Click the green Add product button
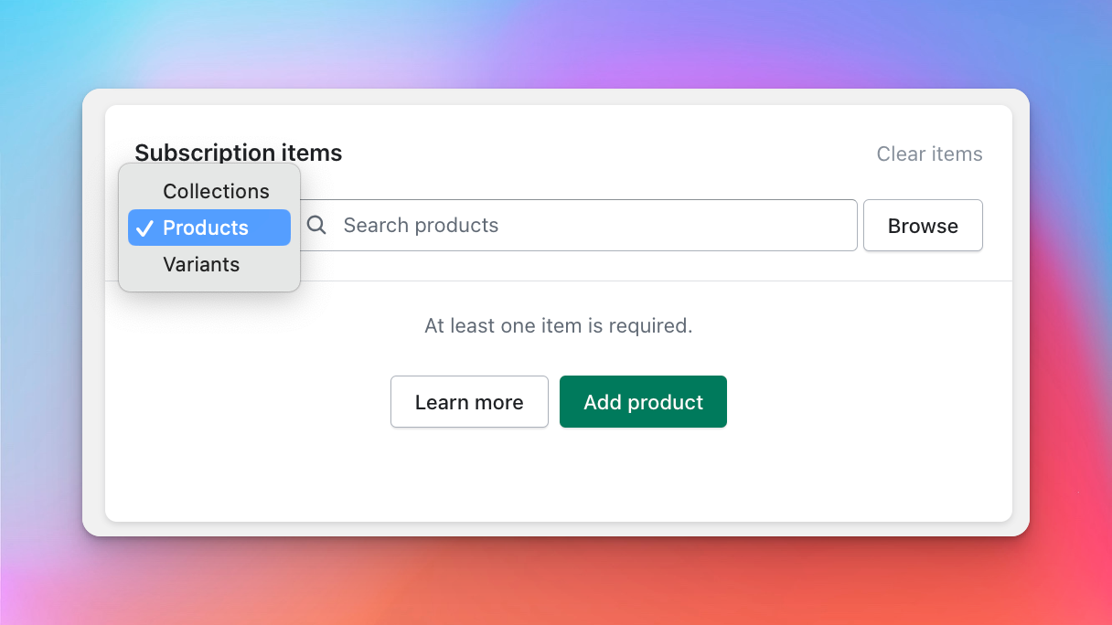 tap(643, 402)
